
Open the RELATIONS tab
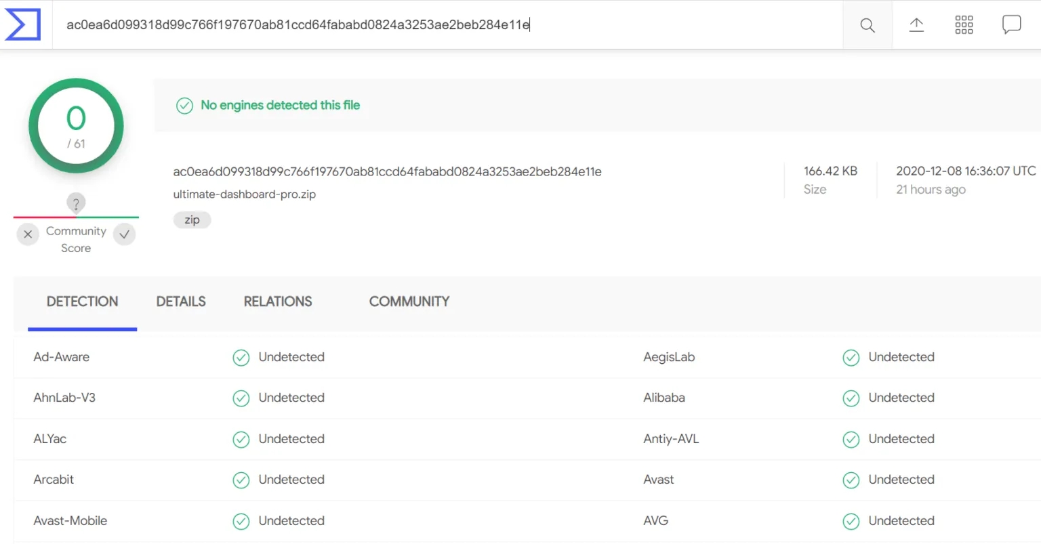tap(278, 301)
